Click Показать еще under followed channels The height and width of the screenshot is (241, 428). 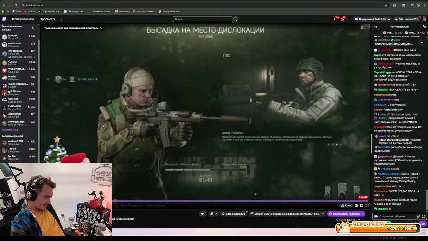point(10,130)
